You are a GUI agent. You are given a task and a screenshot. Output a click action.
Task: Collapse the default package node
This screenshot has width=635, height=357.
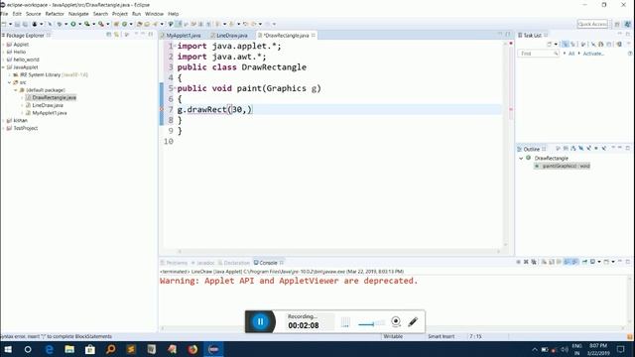(16, 90)
